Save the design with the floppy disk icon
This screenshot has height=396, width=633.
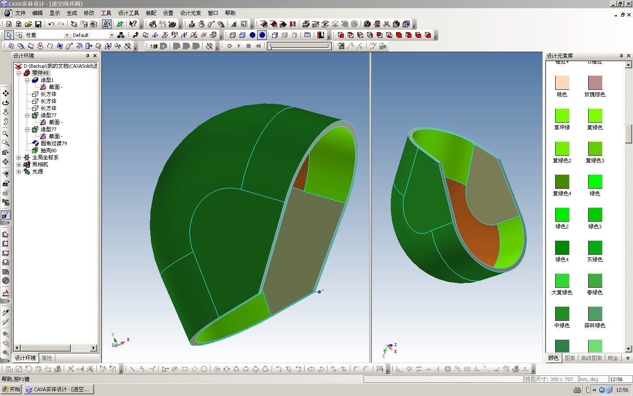tap(38, 24)
